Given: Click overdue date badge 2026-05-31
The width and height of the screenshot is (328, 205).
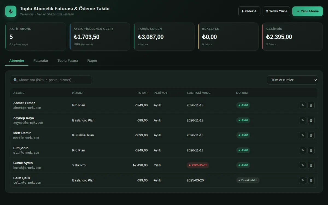Looking at the screenshot, I should click(x=198, y=165).
